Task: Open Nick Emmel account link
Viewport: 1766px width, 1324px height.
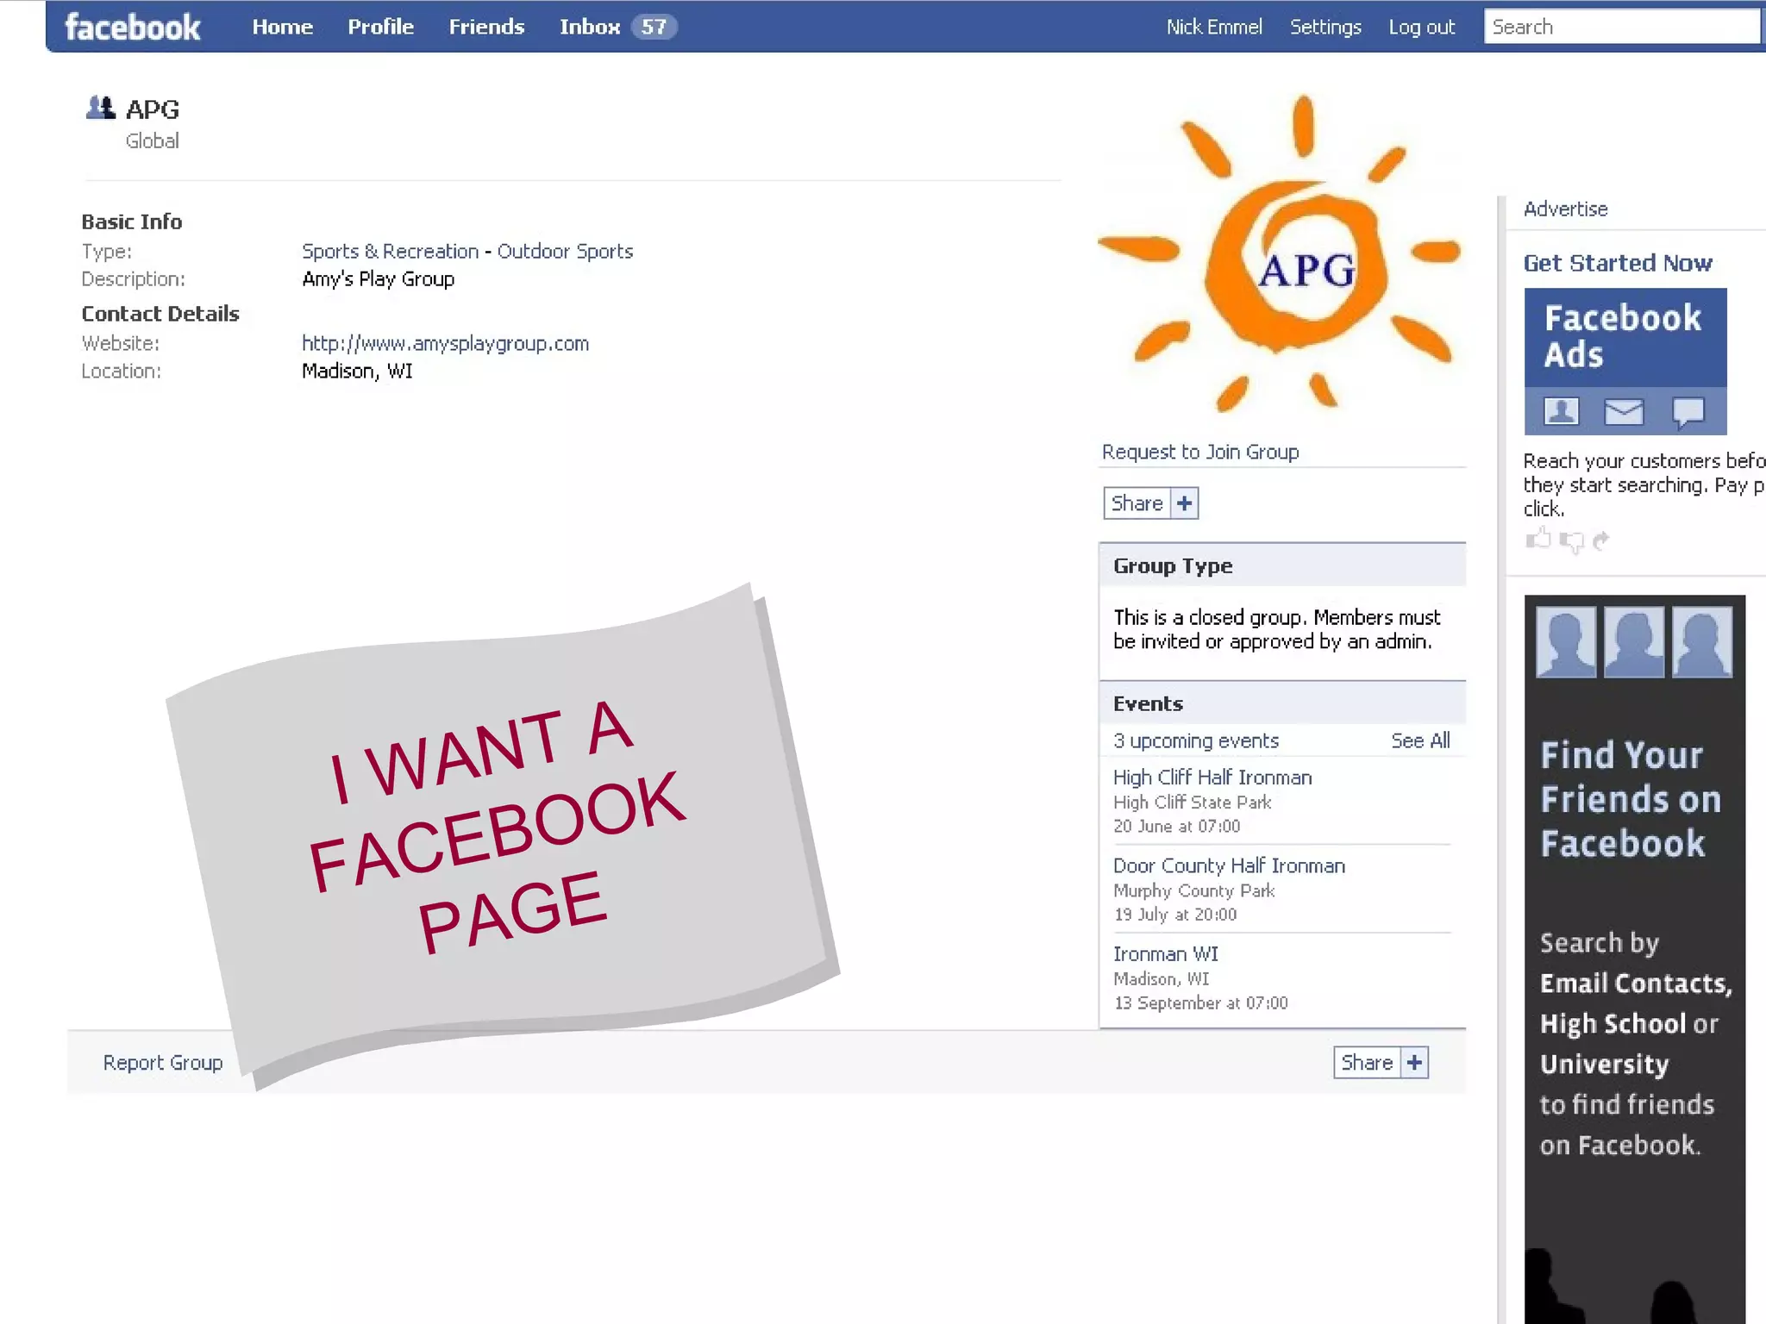Action: click(1214, 28)
